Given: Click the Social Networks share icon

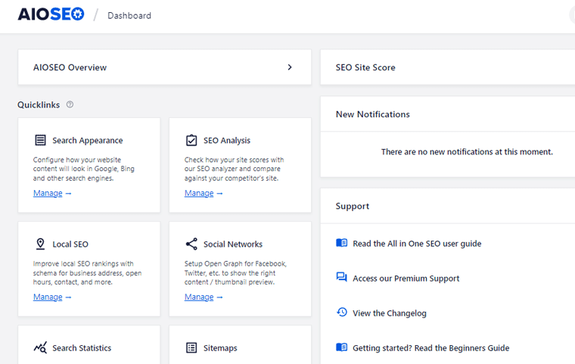Looking at the screenshot, I should (191, 244).
